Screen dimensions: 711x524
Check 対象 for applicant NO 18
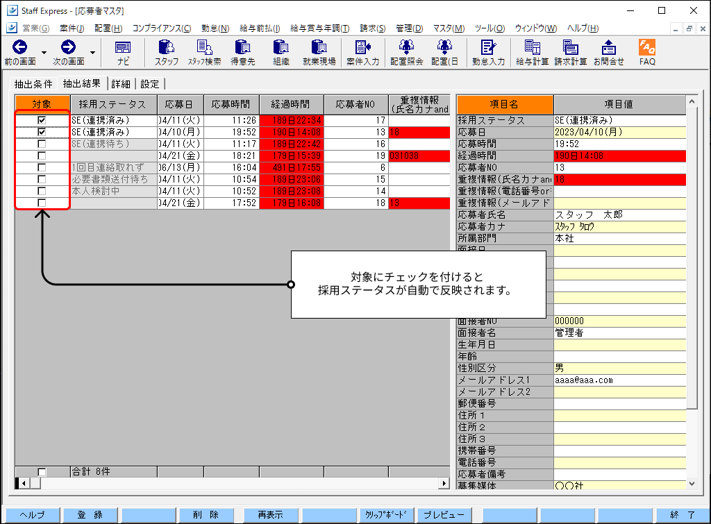(42, 203)
